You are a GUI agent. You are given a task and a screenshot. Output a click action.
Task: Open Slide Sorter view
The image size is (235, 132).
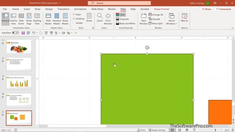(x=21, y=19)
